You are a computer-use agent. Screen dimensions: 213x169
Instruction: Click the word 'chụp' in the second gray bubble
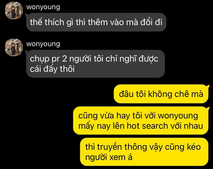[40, 59]
